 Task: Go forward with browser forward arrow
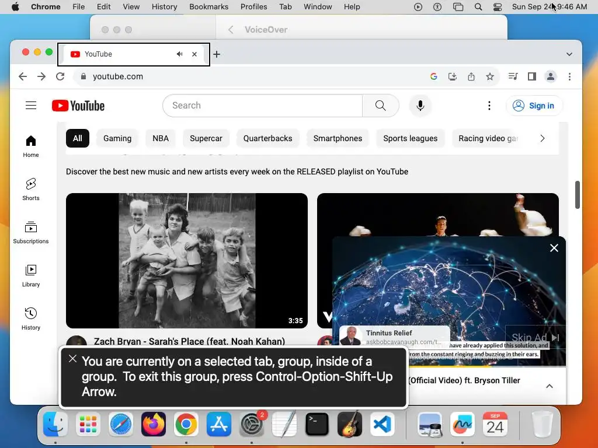pos(41,76)
